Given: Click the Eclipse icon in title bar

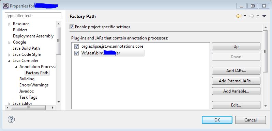Looking at the screenshot, I should [x=6, y=6].
